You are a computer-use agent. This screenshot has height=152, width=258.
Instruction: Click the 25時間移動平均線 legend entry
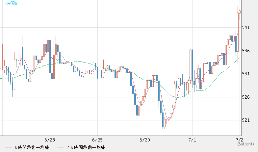(86, 147)
